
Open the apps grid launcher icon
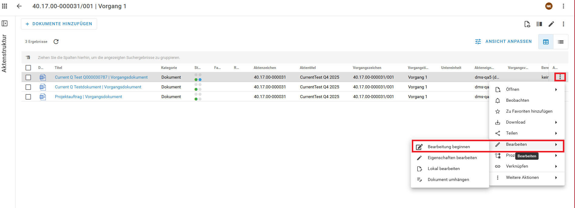coord(5,6)
